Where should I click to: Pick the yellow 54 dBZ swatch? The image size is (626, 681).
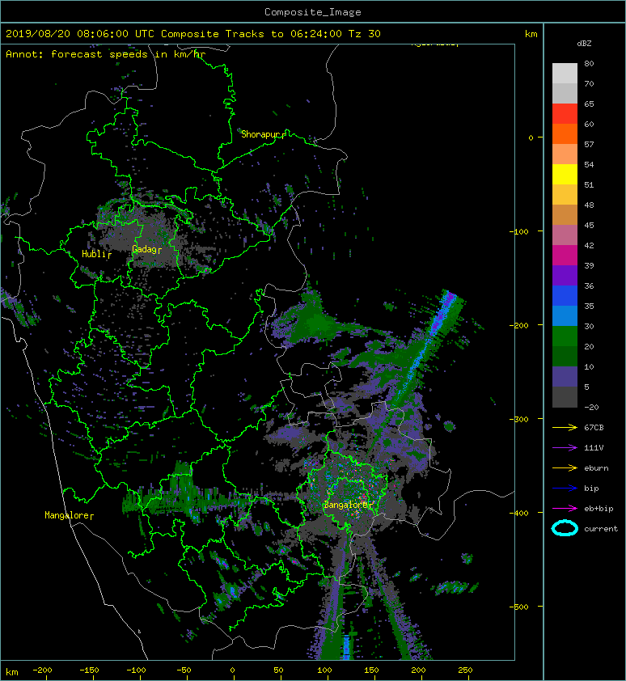click(x=565, y=174)
